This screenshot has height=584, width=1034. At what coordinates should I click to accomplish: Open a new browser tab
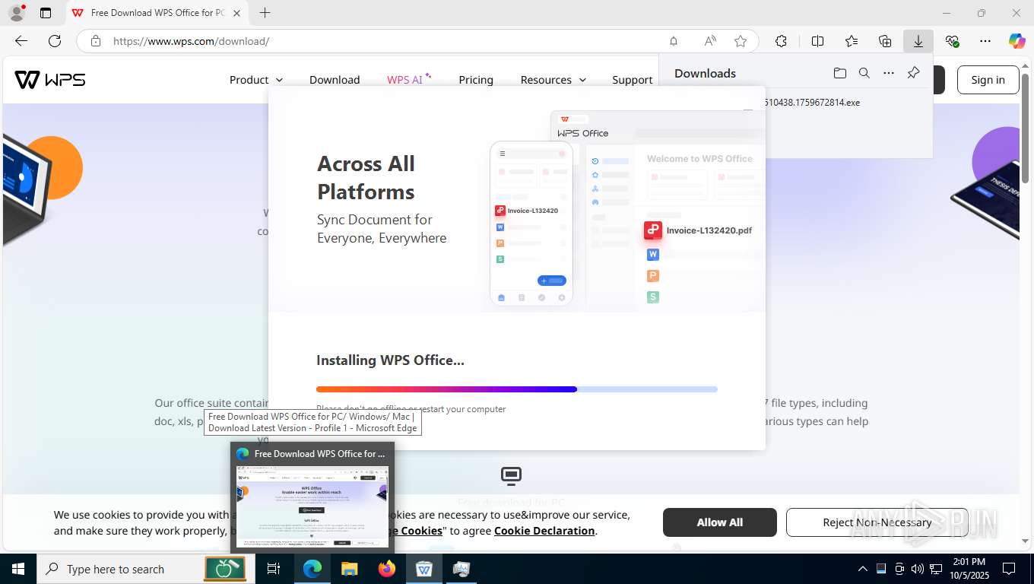[x=265, y=13]
